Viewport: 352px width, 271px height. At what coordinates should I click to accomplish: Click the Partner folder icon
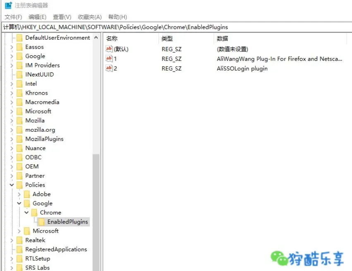[x=20, y=176]
